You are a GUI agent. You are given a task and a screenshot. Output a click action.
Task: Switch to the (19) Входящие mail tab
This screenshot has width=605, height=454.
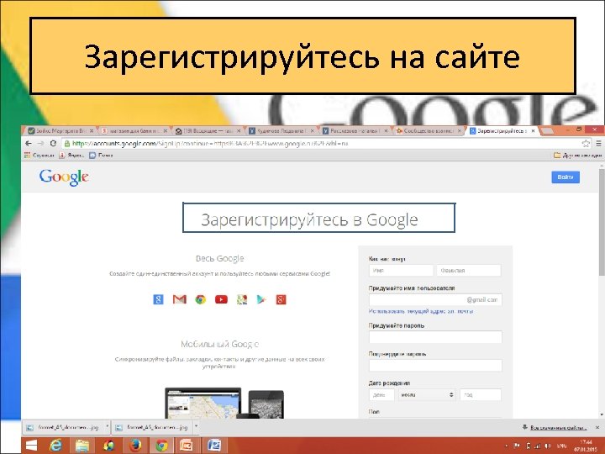(208, 131)
